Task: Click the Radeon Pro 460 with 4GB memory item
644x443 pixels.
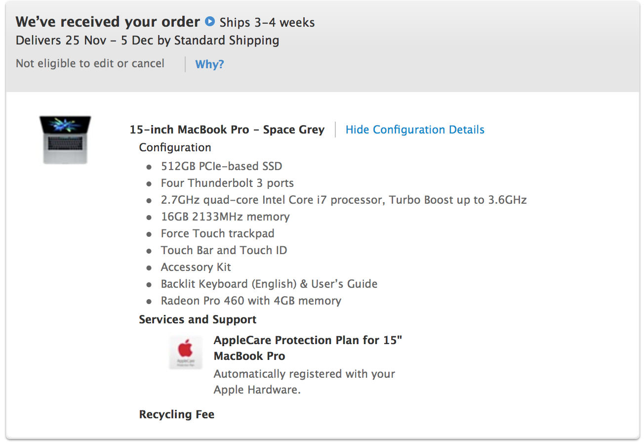Action: [x=251, y=301]
